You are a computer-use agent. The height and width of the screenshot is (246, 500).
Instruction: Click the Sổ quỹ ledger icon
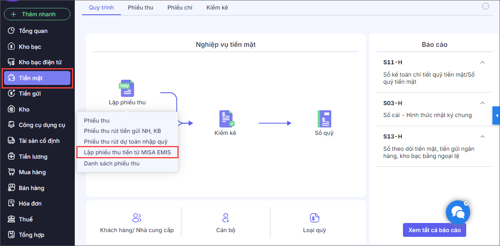(324, 119)
